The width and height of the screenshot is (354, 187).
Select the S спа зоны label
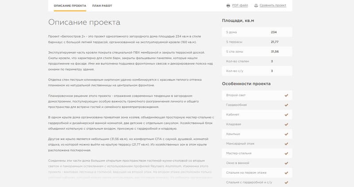235,52
